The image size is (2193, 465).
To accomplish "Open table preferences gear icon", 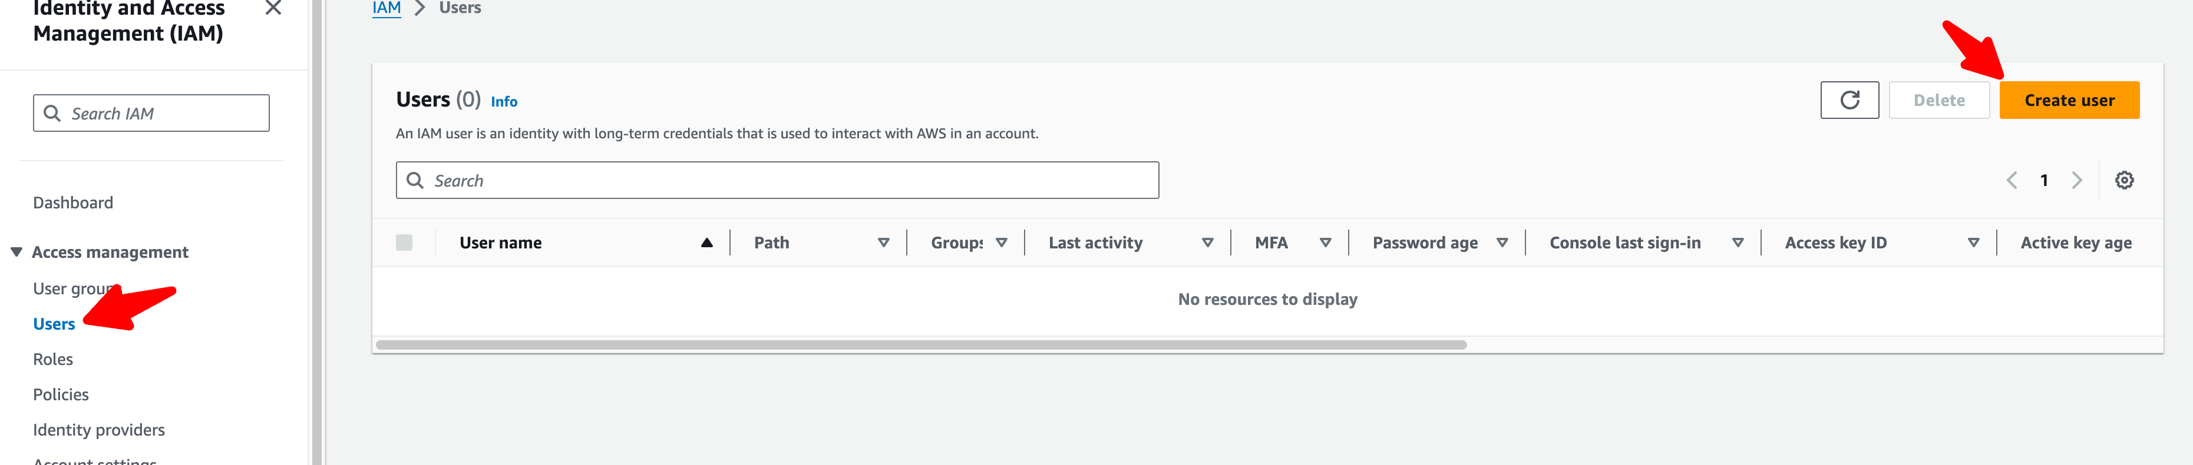I will tap(2124, 180).
